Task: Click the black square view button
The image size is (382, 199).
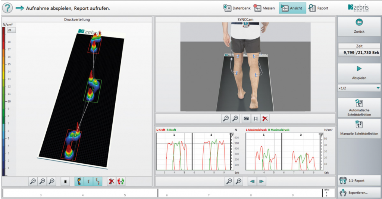Action: click(x=65, y=181)
